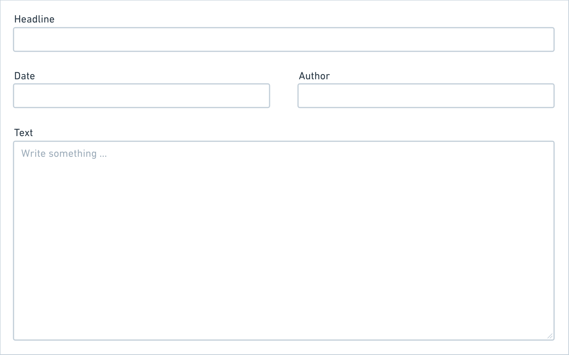
Task: Click into the Date input field
Action: point(141,96)
